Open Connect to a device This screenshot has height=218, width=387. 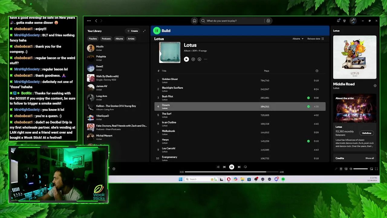pos(346,169)
